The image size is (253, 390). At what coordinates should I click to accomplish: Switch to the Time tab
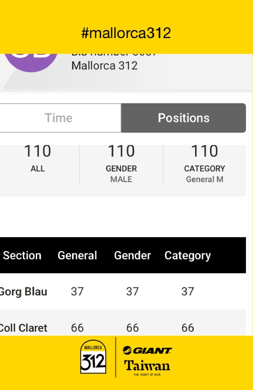(59, 118)
